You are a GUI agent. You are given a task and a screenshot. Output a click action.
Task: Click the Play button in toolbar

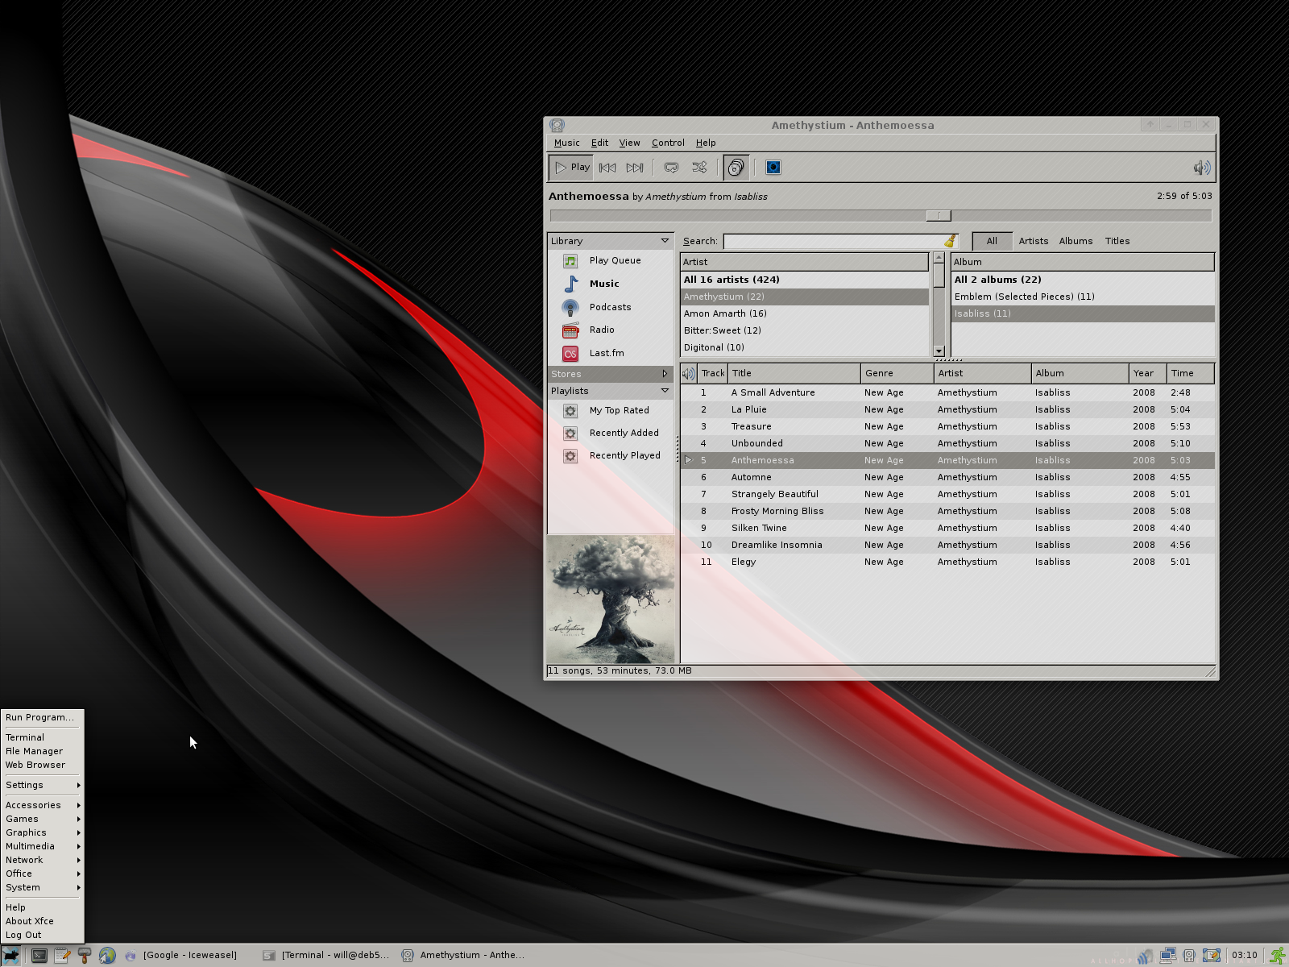coord(572,168)
